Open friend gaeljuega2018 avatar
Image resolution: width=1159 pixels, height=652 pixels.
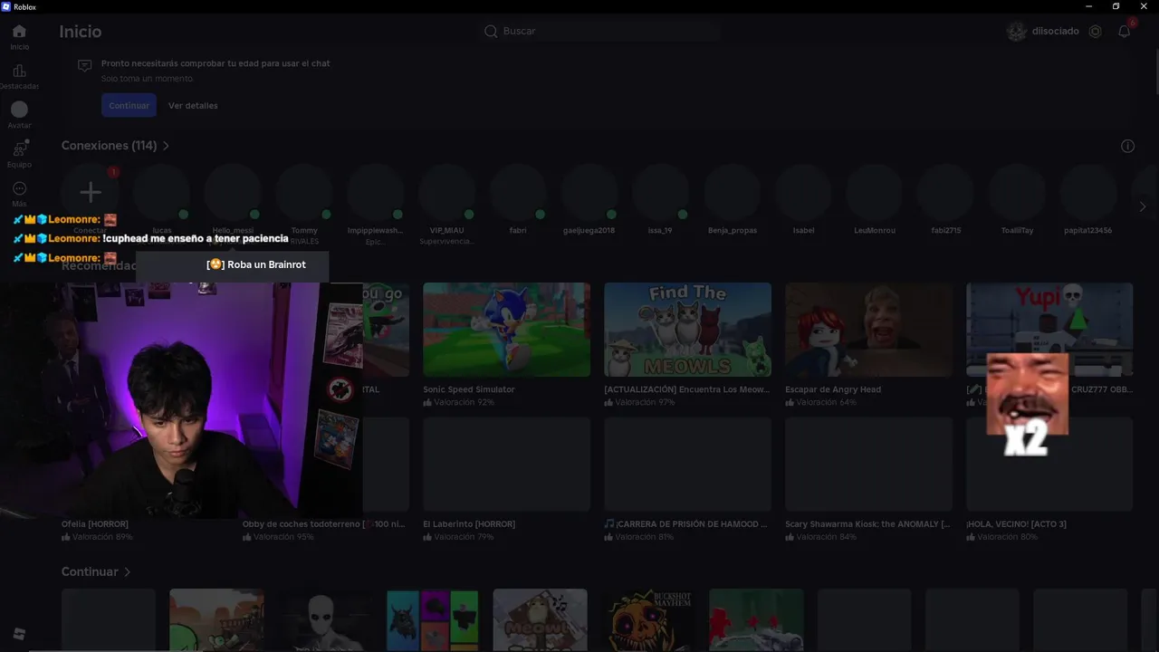click(589, 192)
